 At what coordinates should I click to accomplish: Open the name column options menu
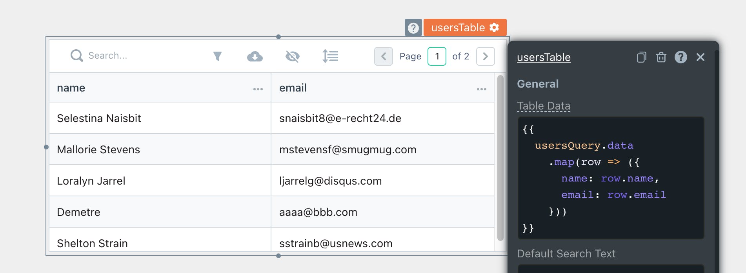[258, 89]
